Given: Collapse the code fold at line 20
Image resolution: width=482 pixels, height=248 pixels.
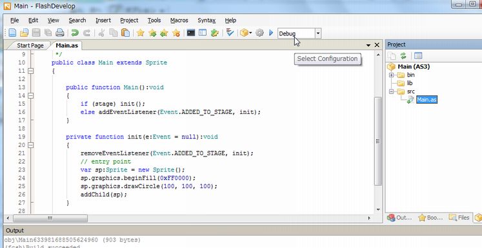Looking at the screenshot, I should tap(30, 145).
